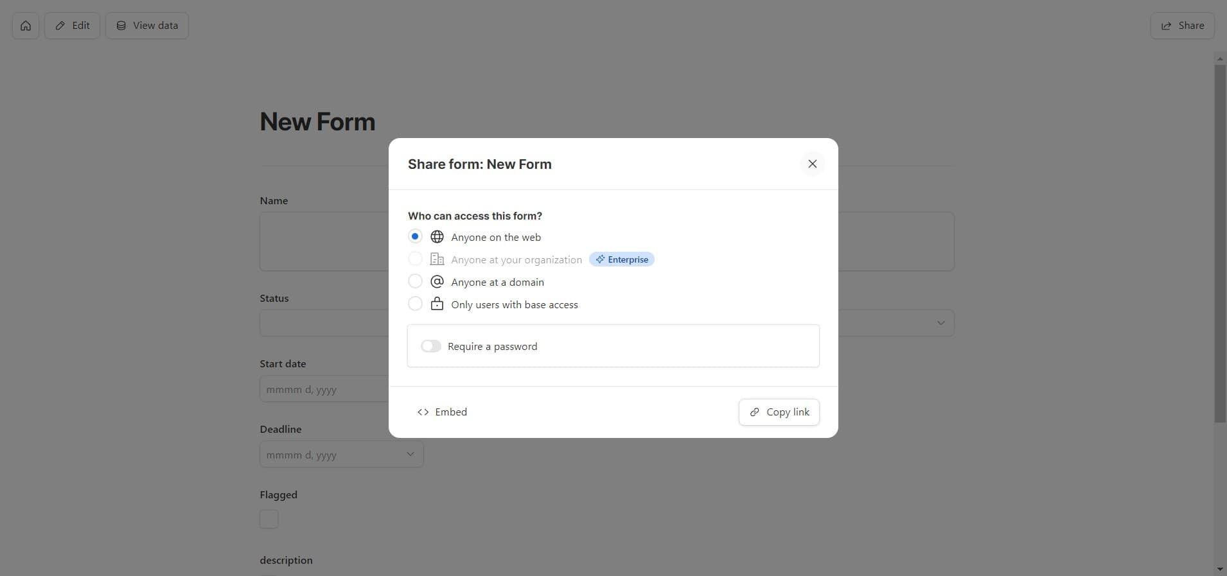
Task: Click the globe icon for web access
Action: click(x=437, y=237)
